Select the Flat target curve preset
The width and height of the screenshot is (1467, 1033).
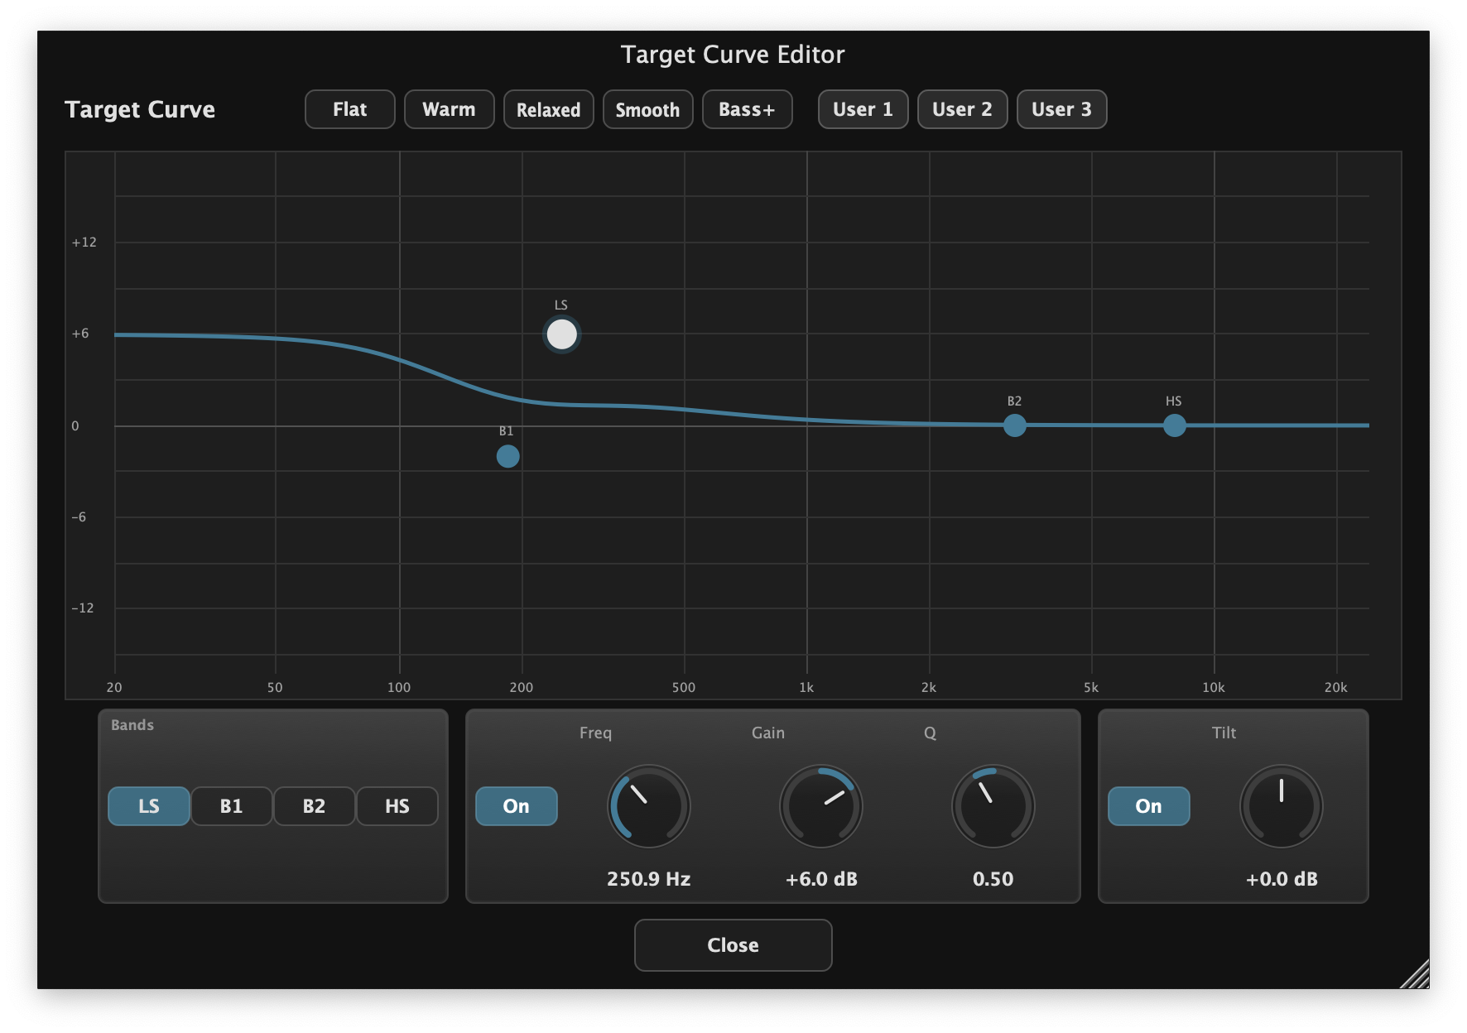click(x=350, y=109)
